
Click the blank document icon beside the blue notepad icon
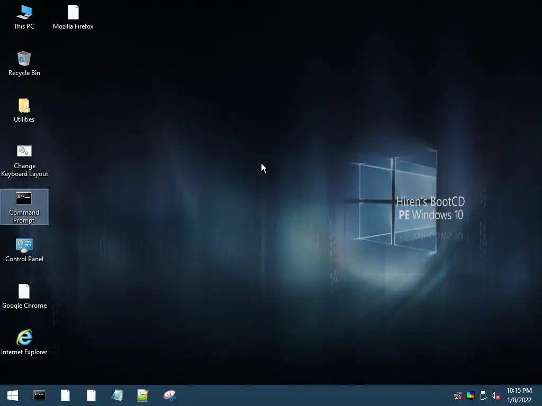(x=91, y=395)
